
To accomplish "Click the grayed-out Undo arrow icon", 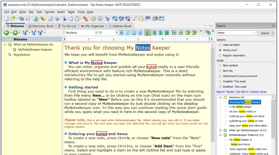I will tap(94, 19).
